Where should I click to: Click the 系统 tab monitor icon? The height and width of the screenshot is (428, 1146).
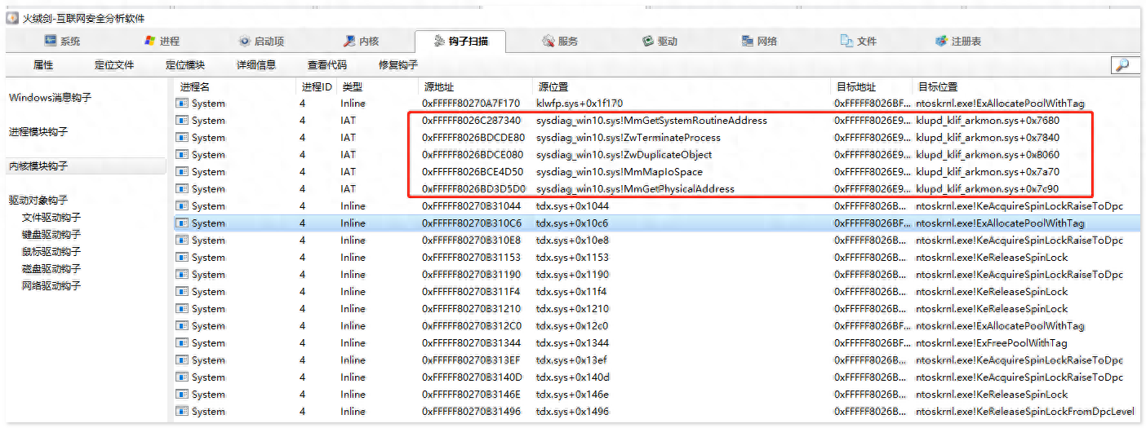(x=51, y=41)
